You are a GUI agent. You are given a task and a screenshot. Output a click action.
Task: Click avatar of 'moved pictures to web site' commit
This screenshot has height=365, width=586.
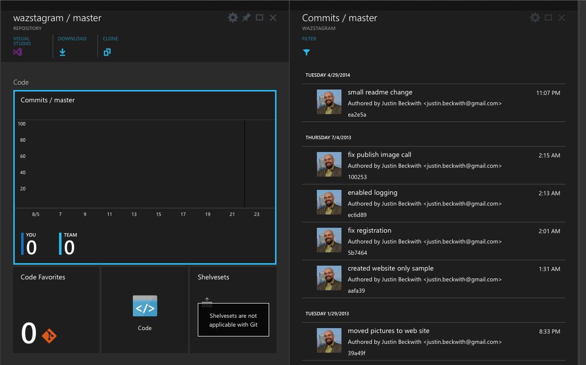(x=329, y=340)
